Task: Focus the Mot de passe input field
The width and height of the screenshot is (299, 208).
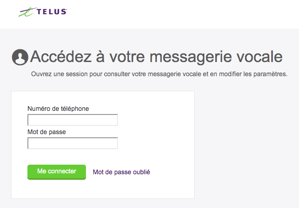Action: (73, 143)
